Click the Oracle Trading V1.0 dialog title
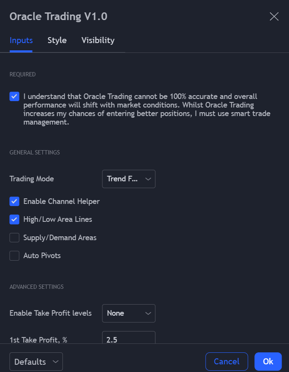This screenshot has width=289, height=372. click(58, 17)
